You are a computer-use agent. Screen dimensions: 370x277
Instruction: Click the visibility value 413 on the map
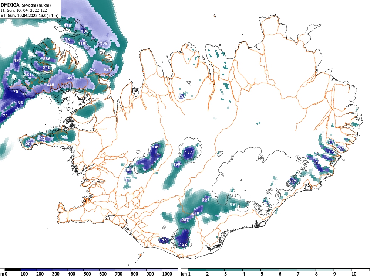71,78
